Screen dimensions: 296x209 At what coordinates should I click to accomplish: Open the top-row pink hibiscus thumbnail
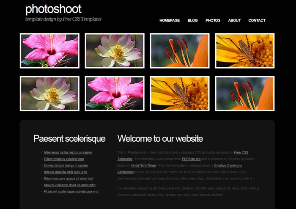[49, 51]
